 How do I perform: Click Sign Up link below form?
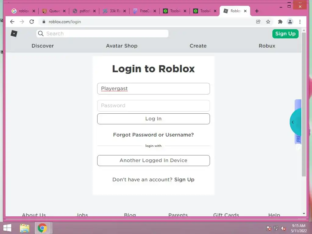tap(184, 179)
